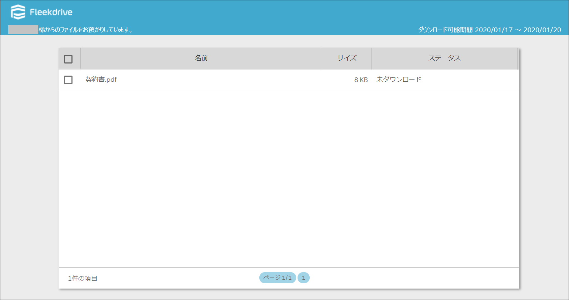Open the file 契約書.pdf

pyautogui.click(x=101, y=80)
